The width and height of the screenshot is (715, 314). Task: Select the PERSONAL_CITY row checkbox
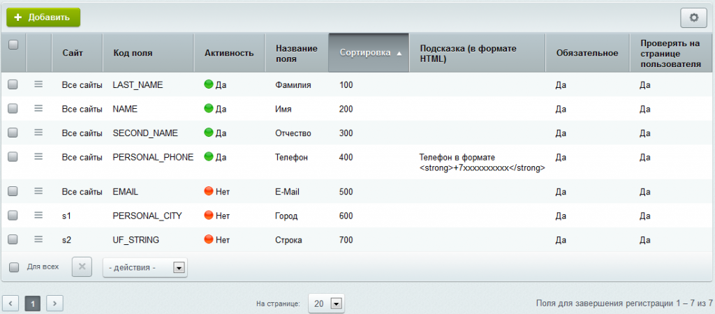pyautogui.click(x=13, y=216)
